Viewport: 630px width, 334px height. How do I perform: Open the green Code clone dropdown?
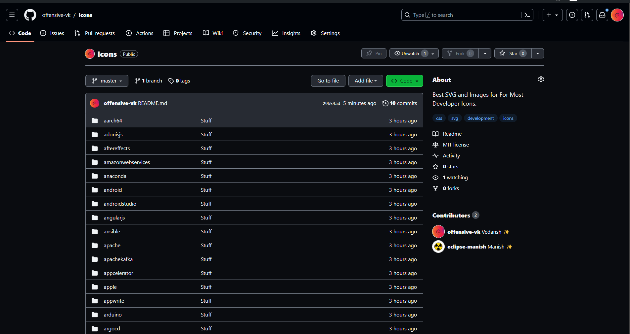405,81
